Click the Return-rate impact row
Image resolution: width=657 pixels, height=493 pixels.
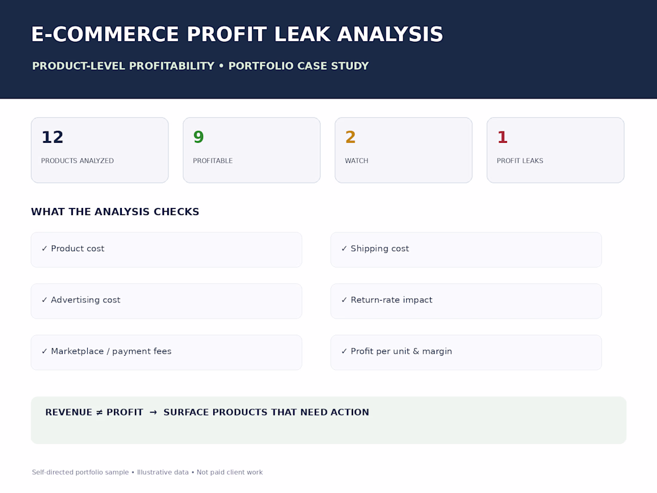tap(466, 301)
